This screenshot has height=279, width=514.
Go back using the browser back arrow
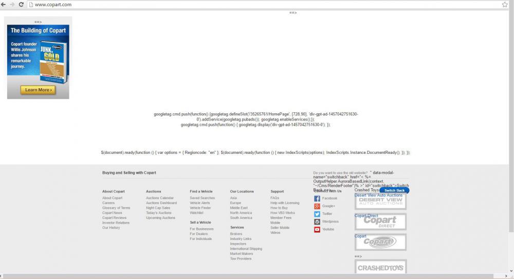tap(4, 4)
